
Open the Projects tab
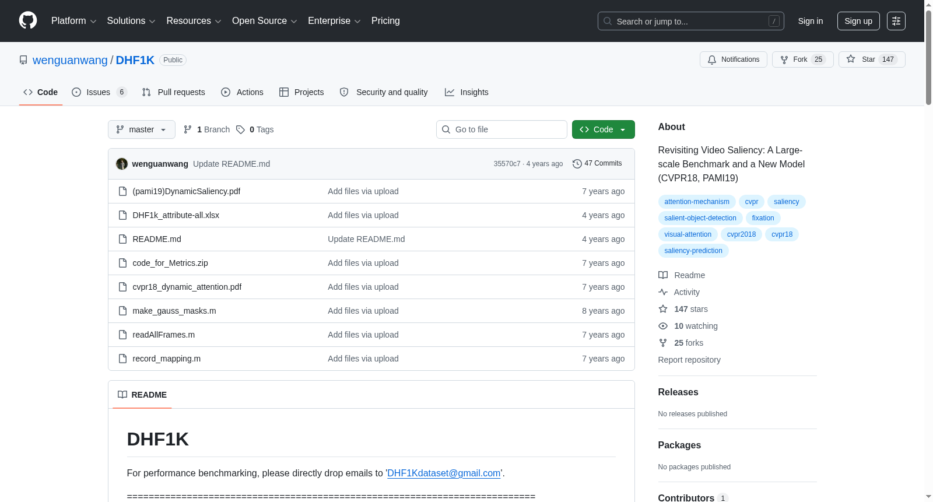pyautogui.click(x=301, y=92)
